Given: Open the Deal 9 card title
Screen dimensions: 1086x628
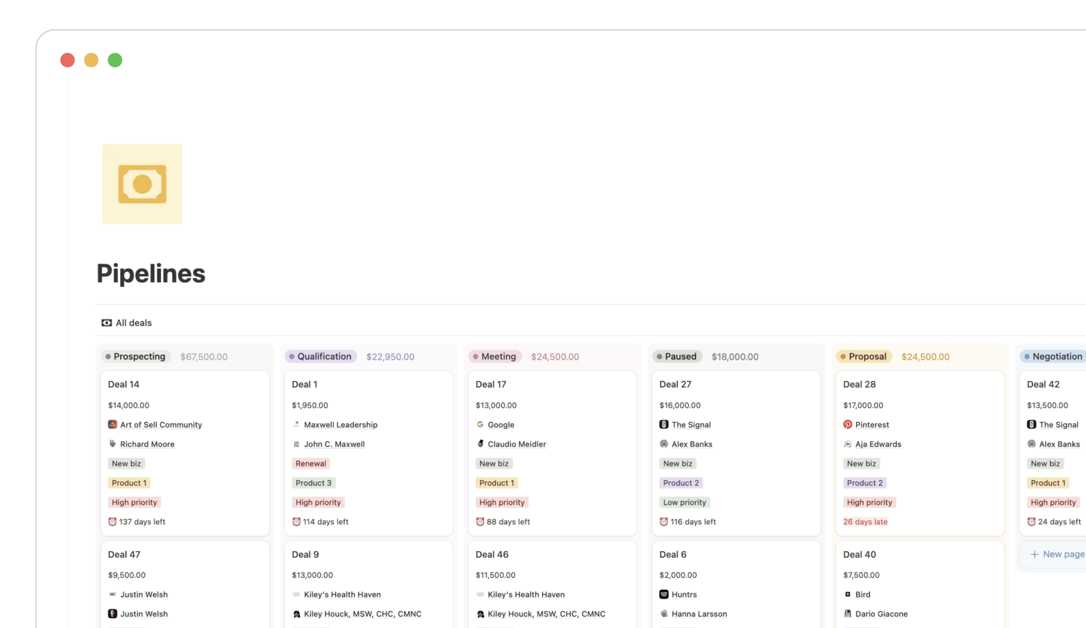Looking at the screenshot, I should tap(305, 554).
